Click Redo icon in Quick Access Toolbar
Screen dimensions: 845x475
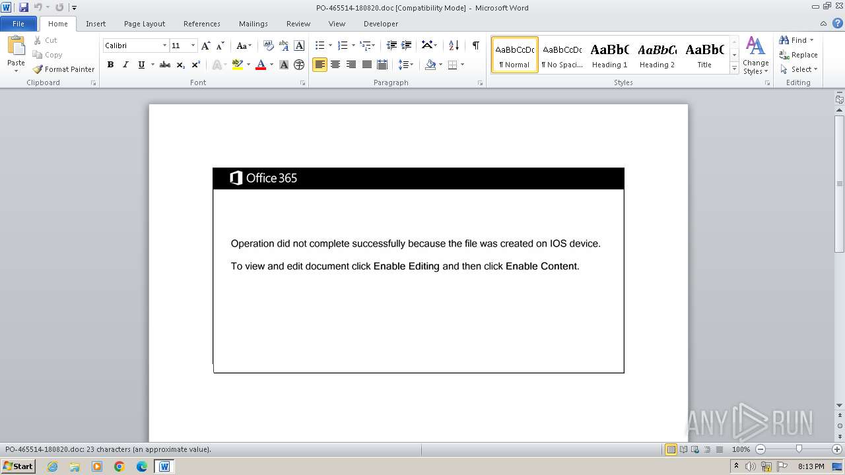(x=59, y=7)
